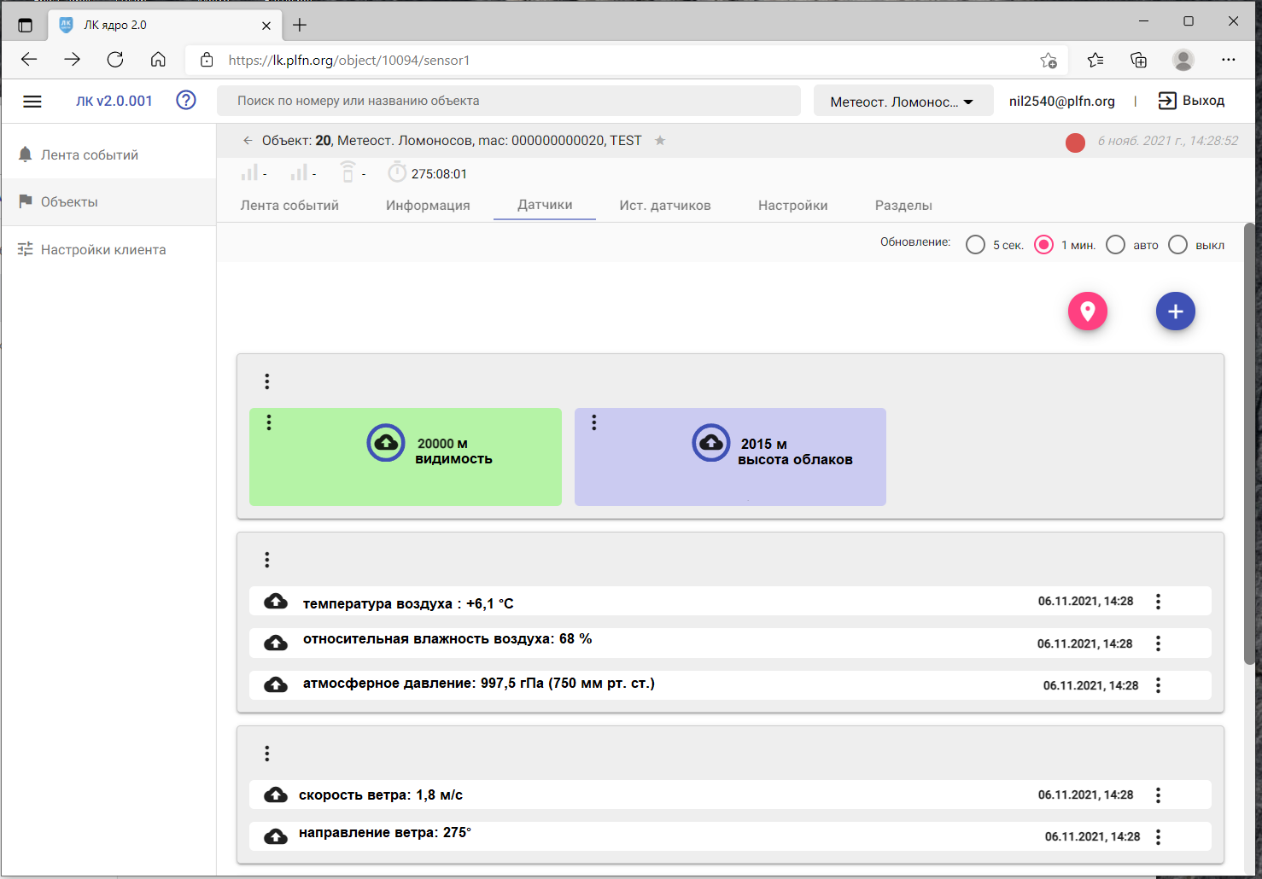Open browser tab actions menu icon
Screen dimensions: 1262x879
click(25, 25)
